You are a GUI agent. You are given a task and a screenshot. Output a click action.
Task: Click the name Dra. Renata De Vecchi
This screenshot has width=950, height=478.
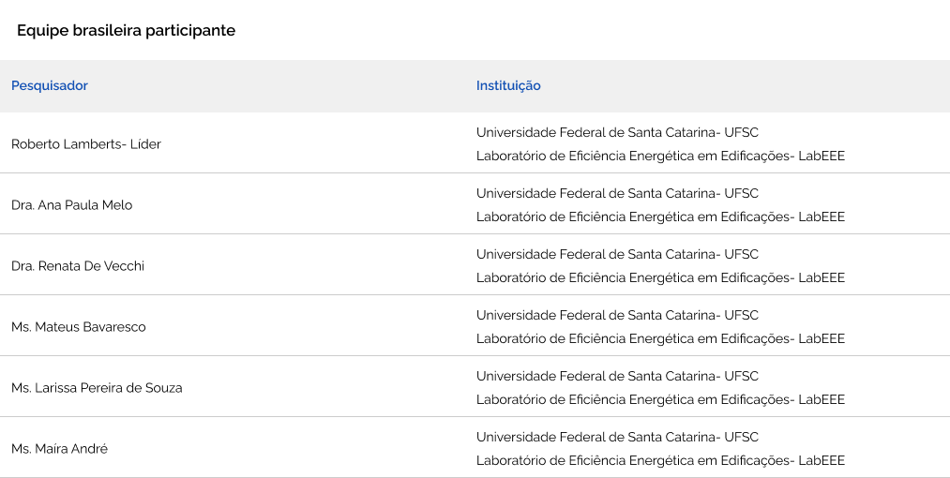coord(78,266)
